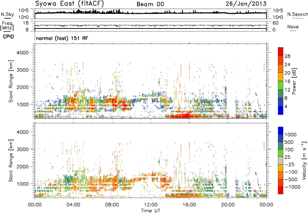Click the power panel 'Slant Range [km]' label
308x213 pixels.
[x=11, y=81]
